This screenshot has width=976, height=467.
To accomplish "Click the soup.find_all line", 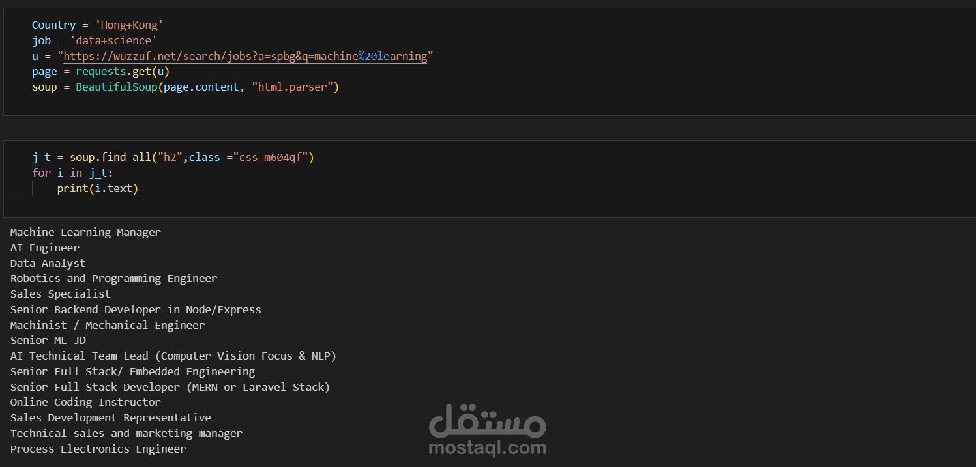I will click(173, 157).
